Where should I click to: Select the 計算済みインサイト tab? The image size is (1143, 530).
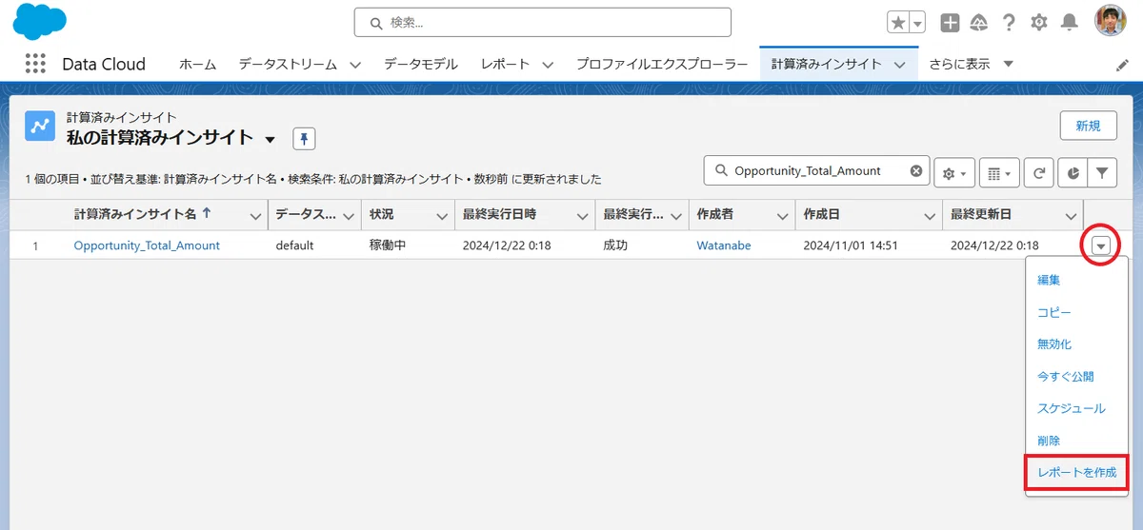coord(827,65)
